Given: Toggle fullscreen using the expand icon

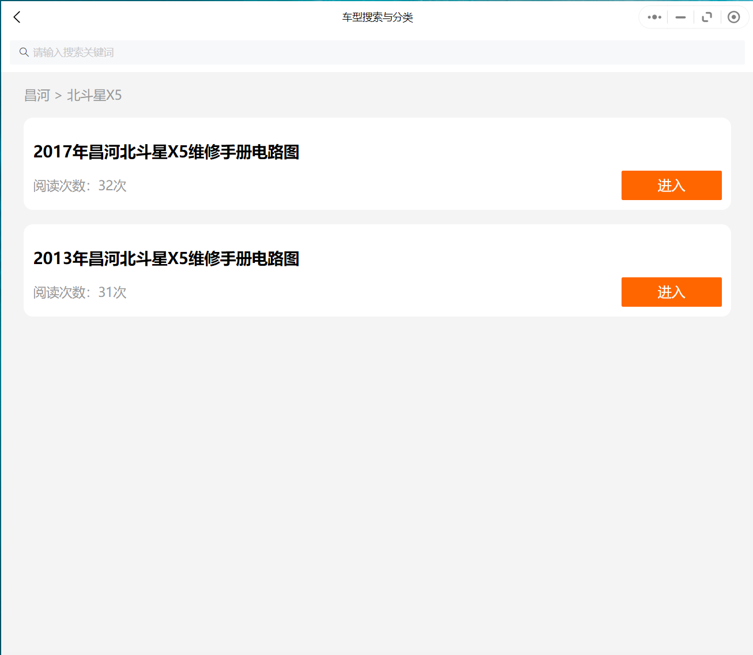Looking at the screenshot, I should pos(707,17).
